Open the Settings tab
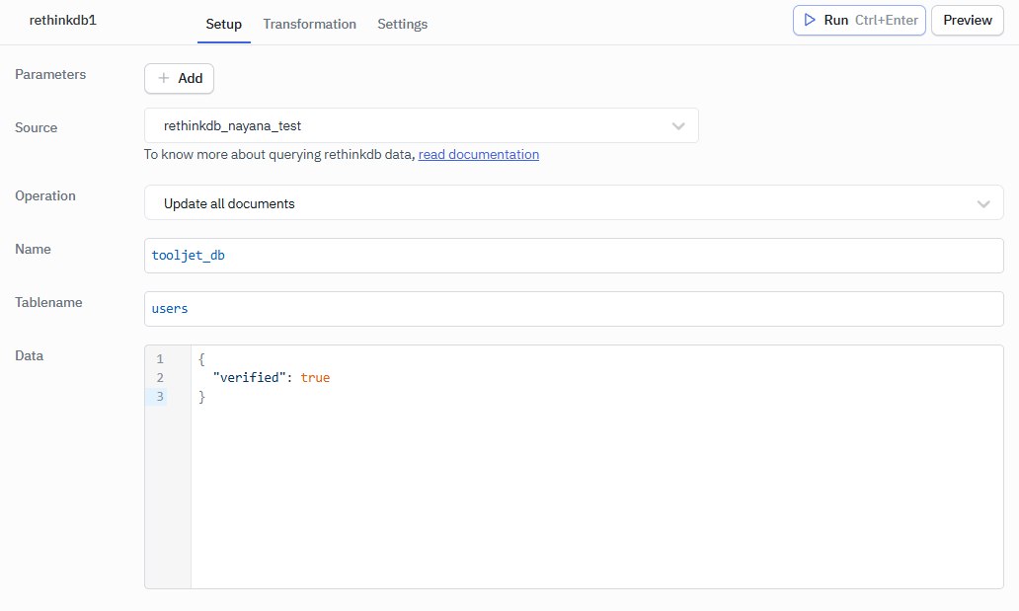 402,24
